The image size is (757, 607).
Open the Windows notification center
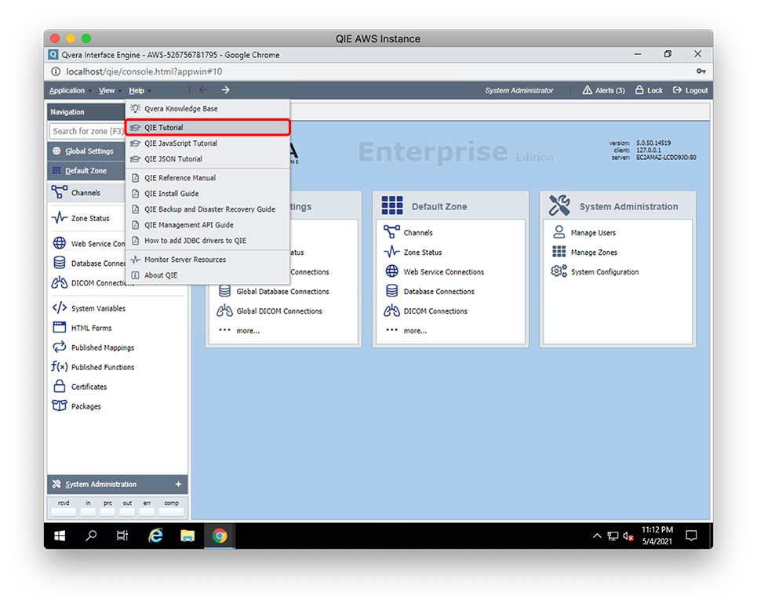click(691, 536)
